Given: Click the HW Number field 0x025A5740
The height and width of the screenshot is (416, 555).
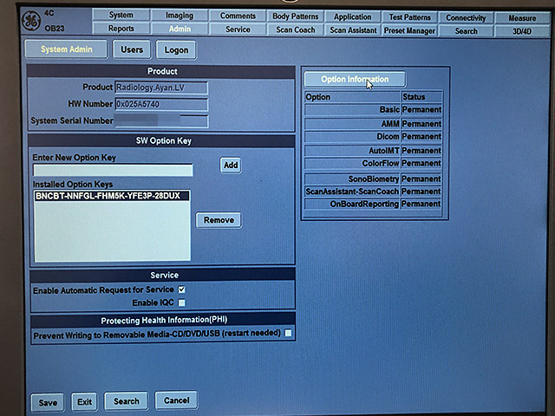Looking at the screenshot, I should [x=161, y=104].
